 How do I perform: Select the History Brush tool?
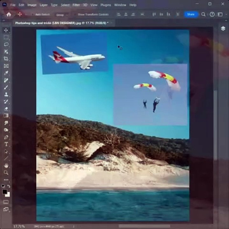pyautogui.click(x=6, y=101)
